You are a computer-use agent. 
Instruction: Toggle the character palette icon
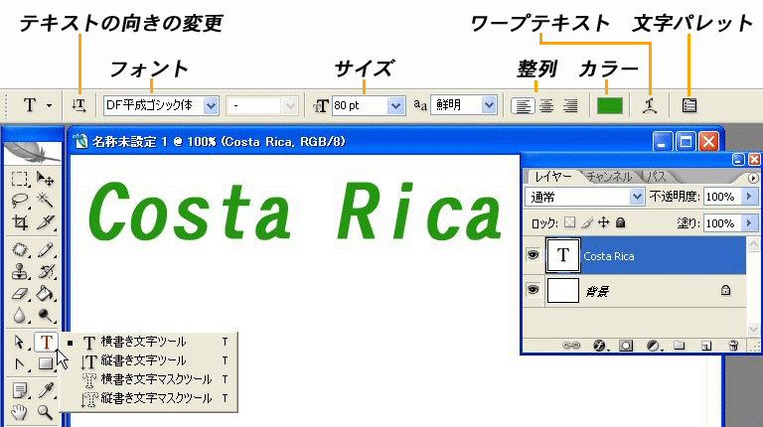tap(689, 105)
